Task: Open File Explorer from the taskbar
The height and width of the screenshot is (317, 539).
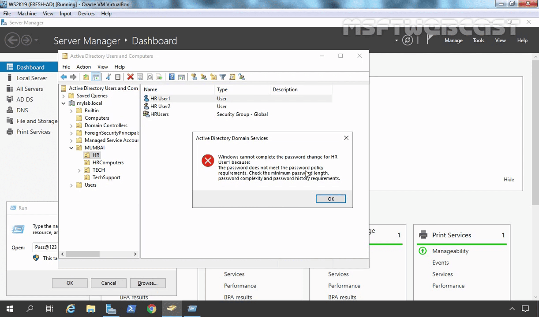Action: coord(91,309)
